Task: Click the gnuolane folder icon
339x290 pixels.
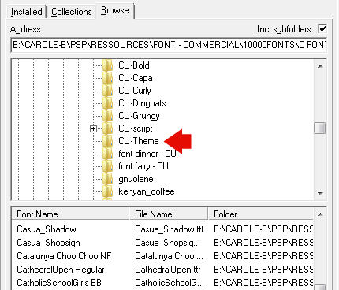Action: (108, 179)
